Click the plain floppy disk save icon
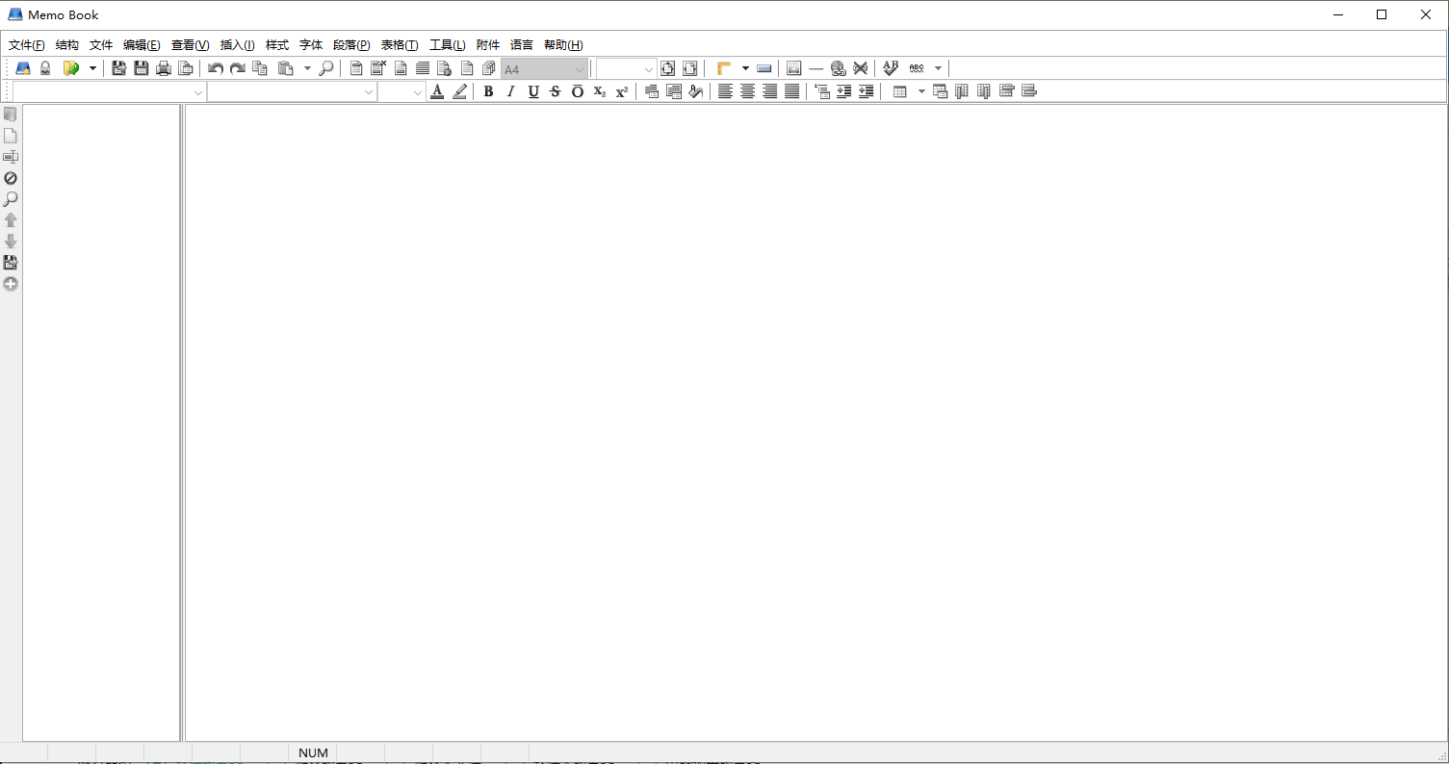The height and width of the screenshot is (764, 1449). click(x=142, y=68)
